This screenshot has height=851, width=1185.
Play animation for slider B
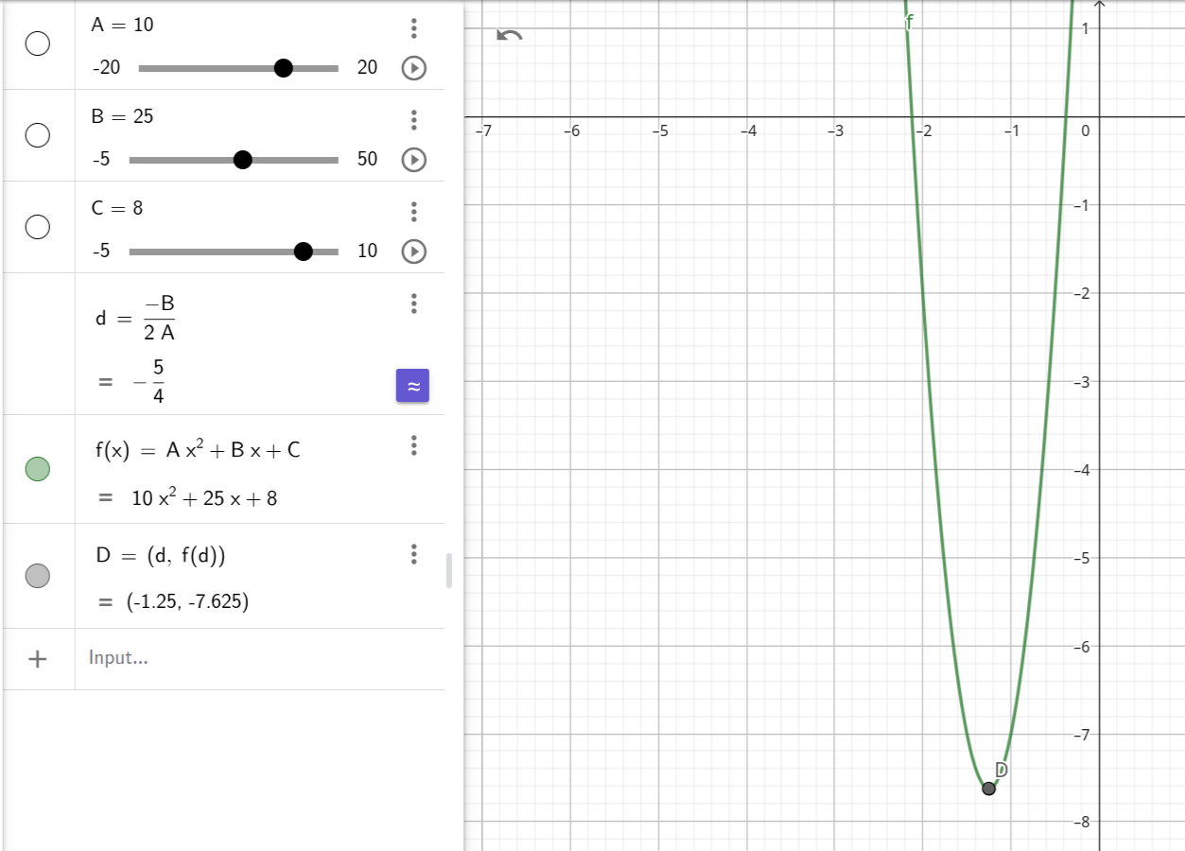click(x=413, y=160)
